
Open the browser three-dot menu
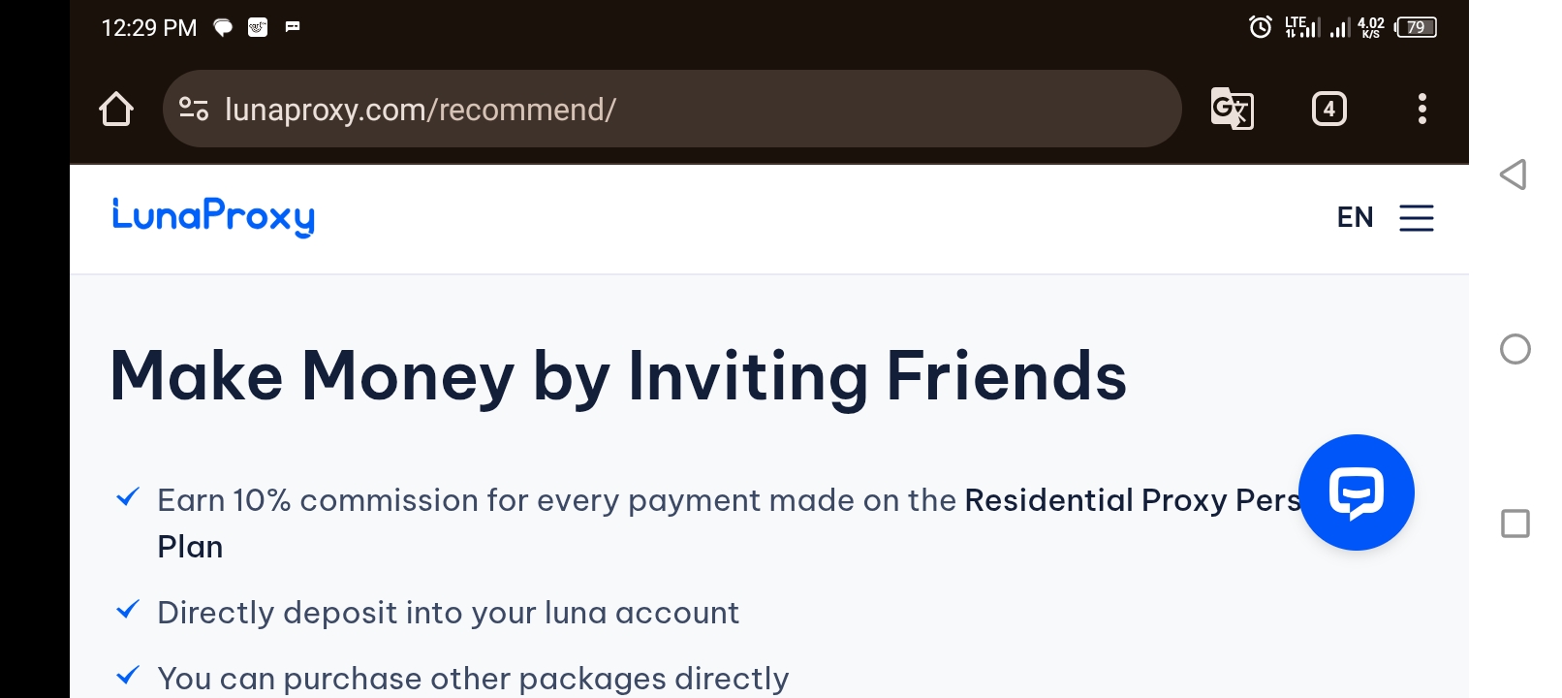[1421, 109]
